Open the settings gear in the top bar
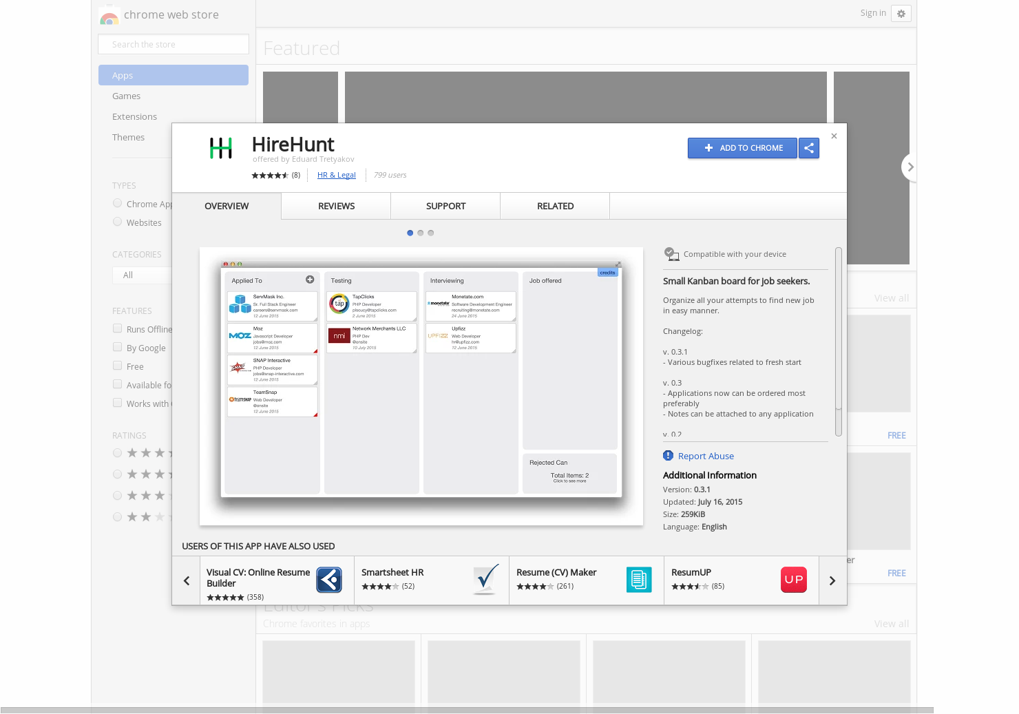1019x714 pixels. (x=901, y=13)
